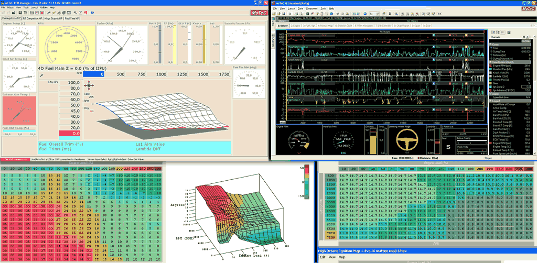Image resolution: width=537 pixels, height=263 pixels.
Task: Switch to Real Time HP tab
Action: pyautogui.click(x=72, y=18)
